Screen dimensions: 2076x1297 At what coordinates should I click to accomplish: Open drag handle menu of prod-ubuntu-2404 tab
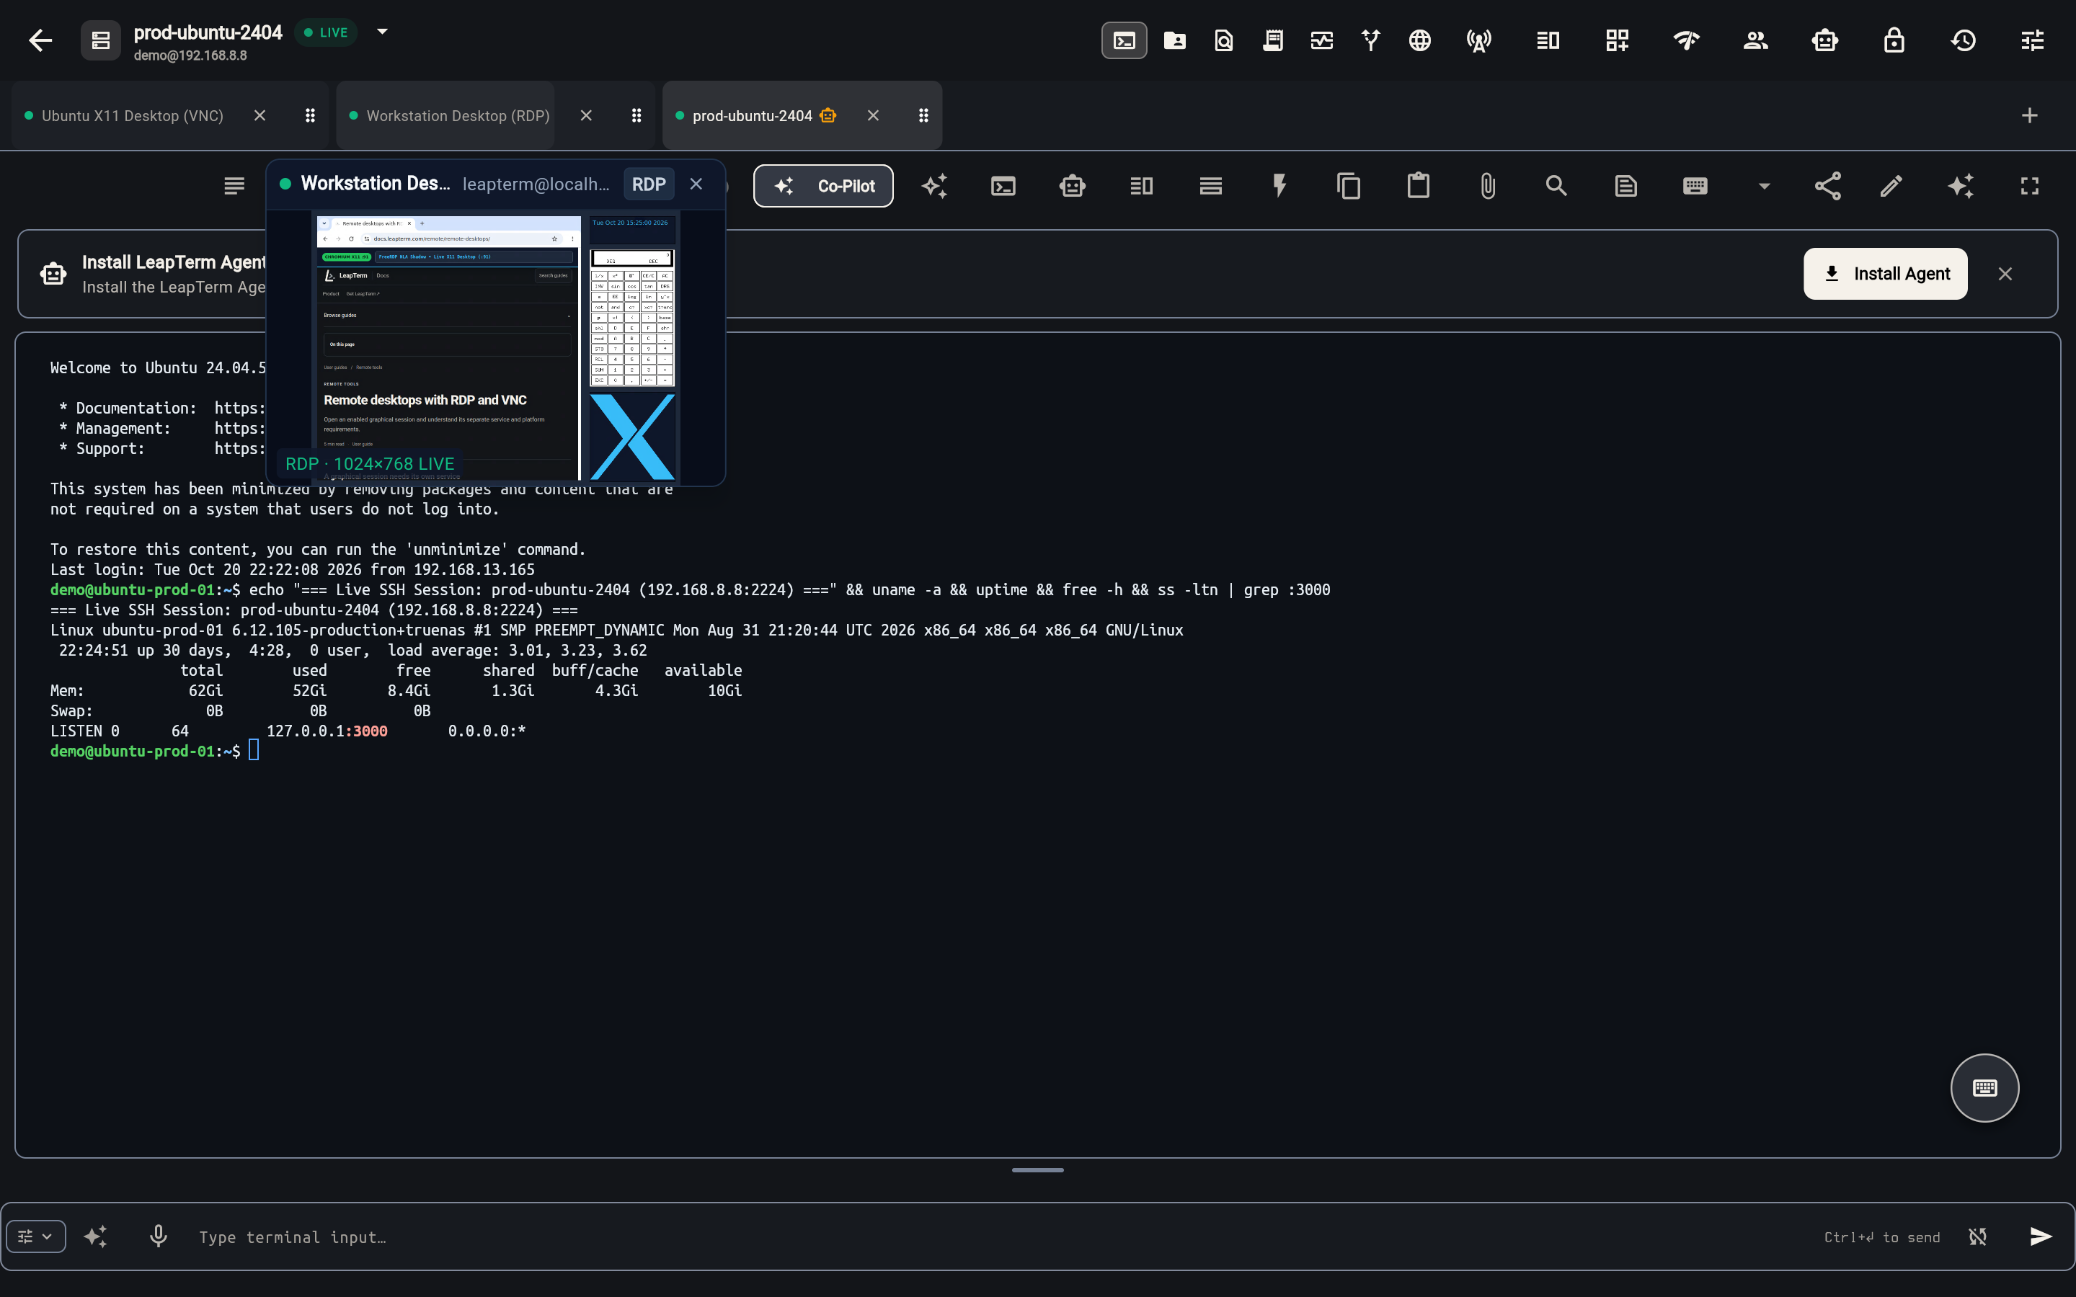pyautogui.click(x=923, y=115)
